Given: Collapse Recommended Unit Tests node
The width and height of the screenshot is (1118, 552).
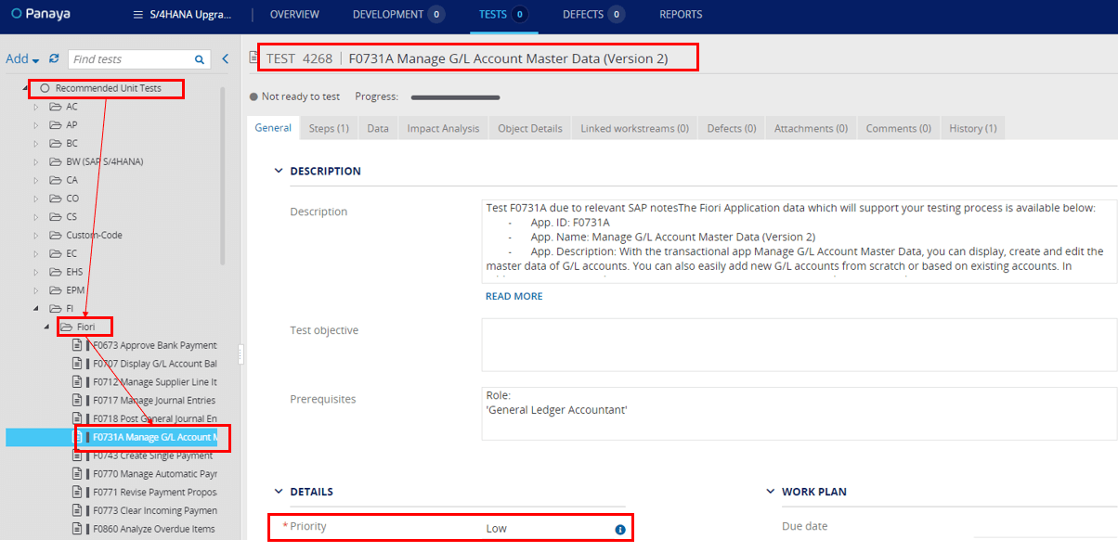Looking at the screenshot, I should [26, 88].
